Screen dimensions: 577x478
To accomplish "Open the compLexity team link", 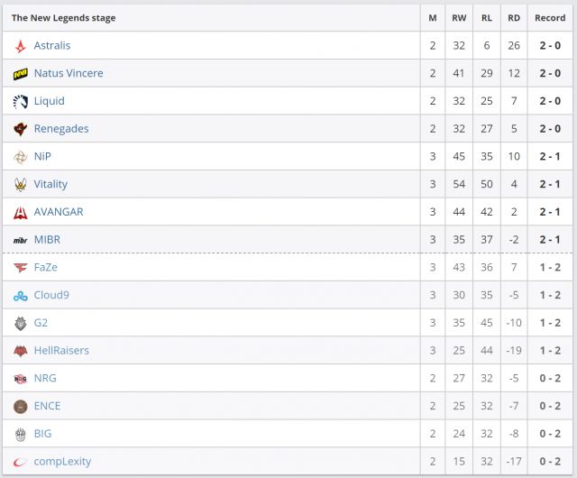I will pyautogui.click(x=62, y=462).
